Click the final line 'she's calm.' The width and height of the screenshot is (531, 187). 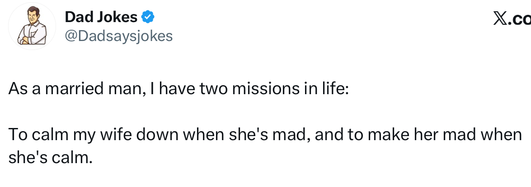coord(50,158)
